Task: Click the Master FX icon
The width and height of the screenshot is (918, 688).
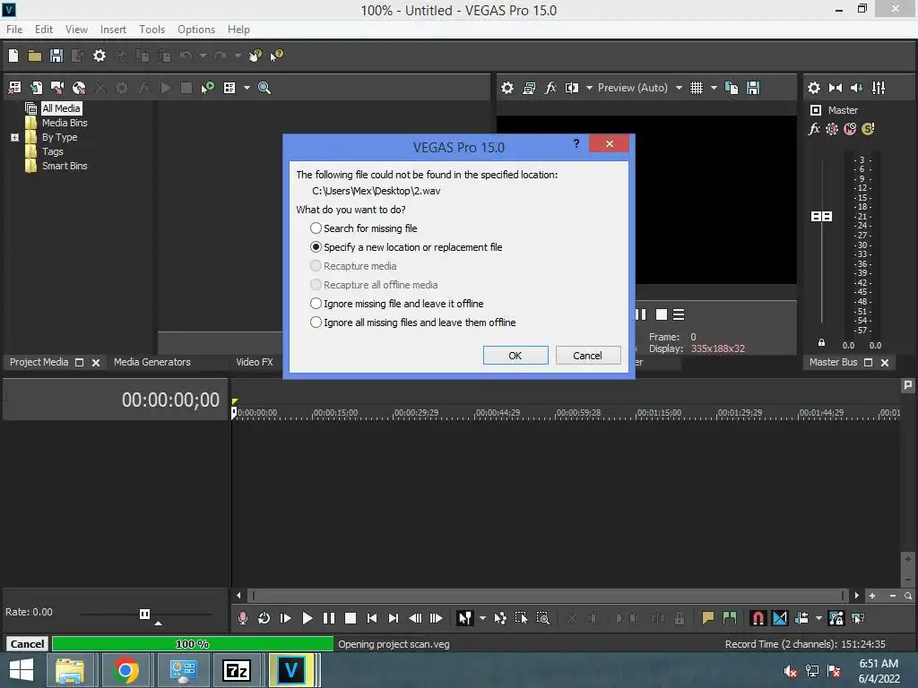Action: 814,129
